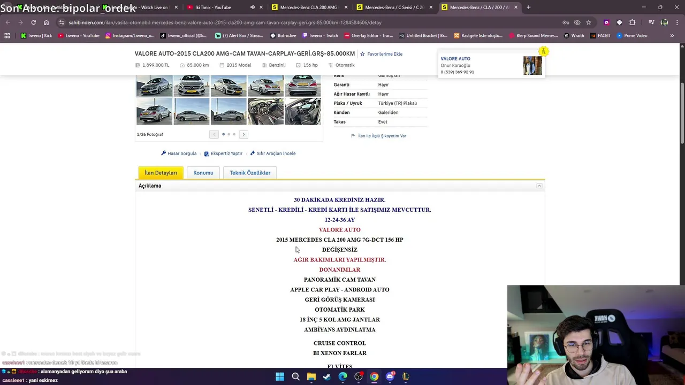Image resolution: width=685 pixels, height=385 pixels.
Task: Close the Mercedes-Benz / C Serisi tab
Action: point(431,7)
